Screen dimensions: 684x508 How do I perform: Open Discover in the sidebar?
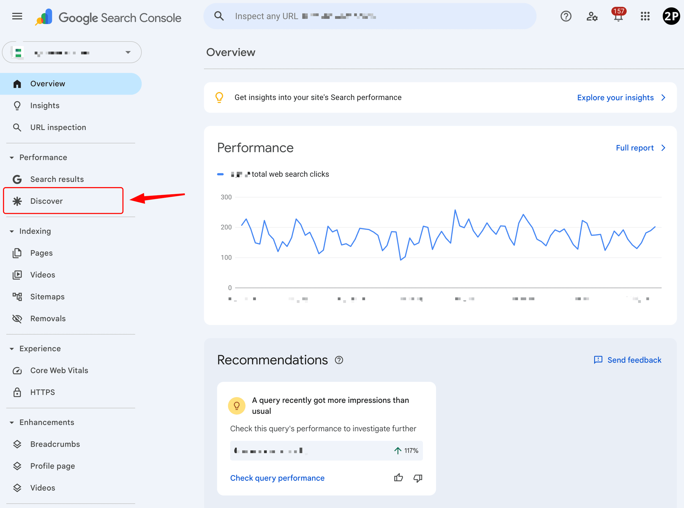46,201
